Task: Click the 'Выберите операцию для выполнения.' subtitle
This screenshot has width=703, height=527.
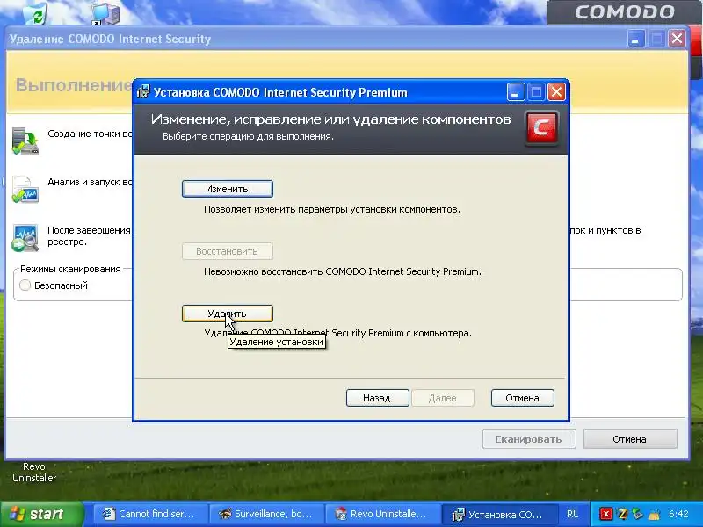Action: [248, 136]
